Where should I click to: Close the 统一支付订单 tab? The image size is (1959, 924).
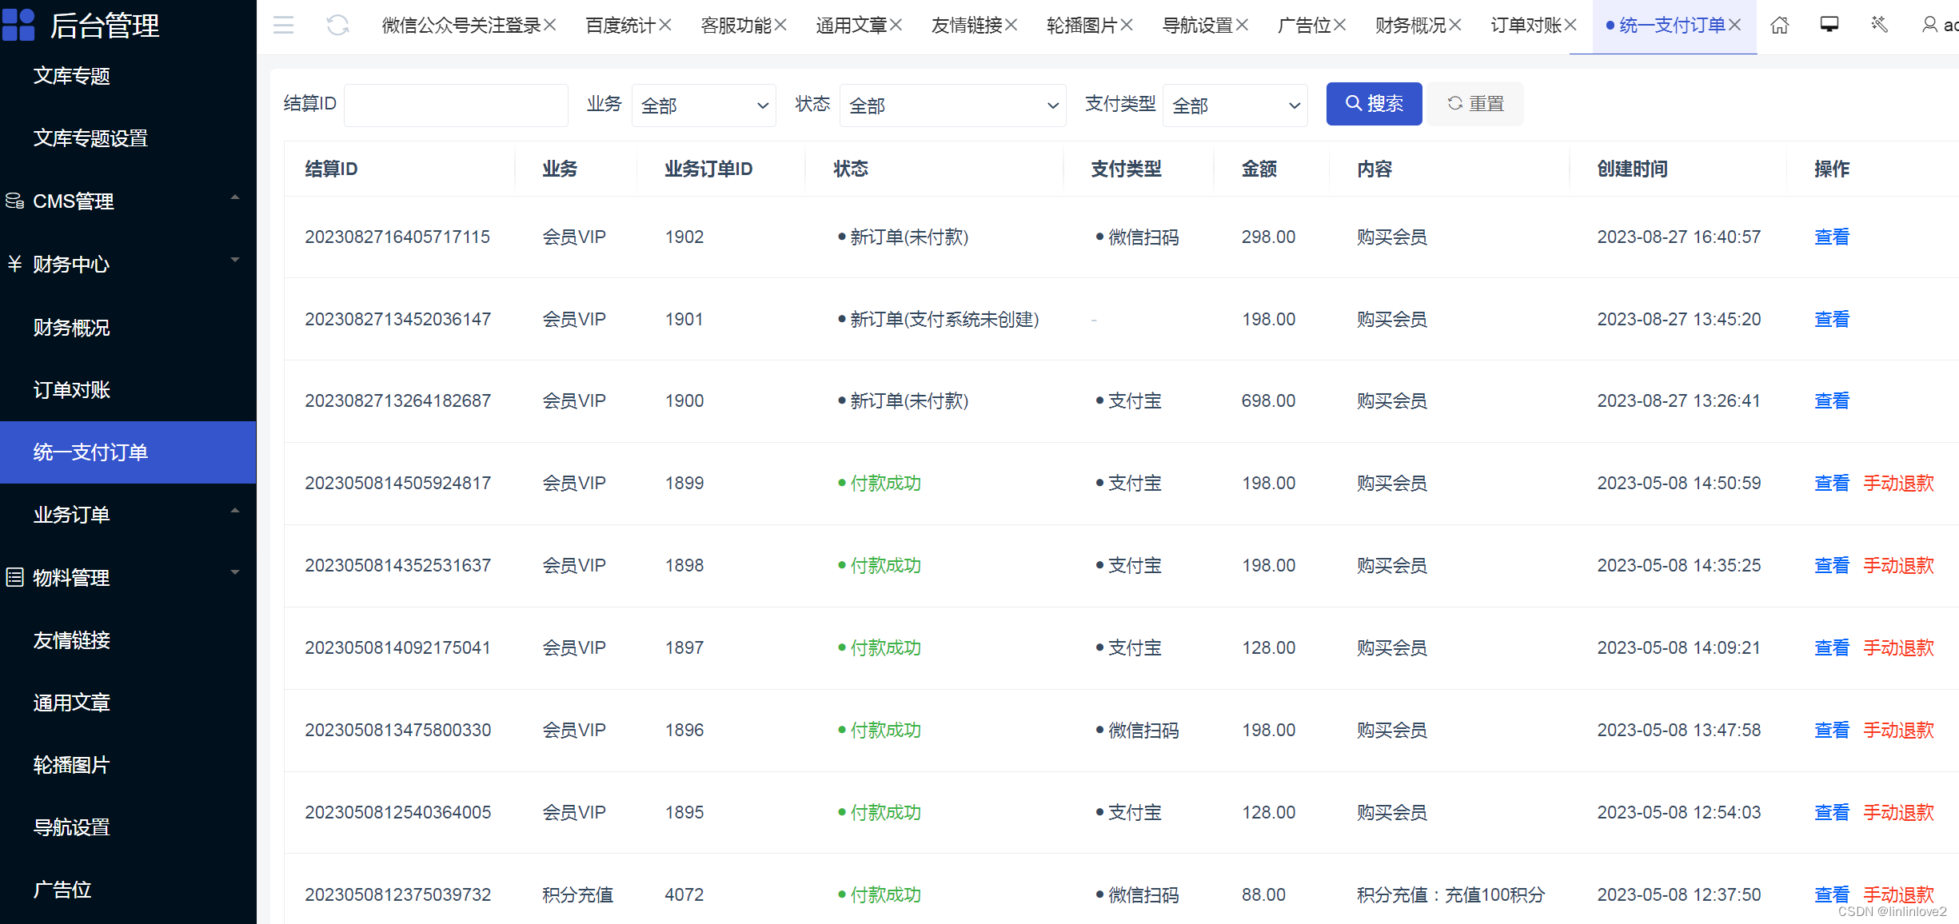coord(1734,26)
